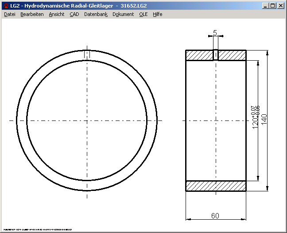Screen dimensions: 287x233
Task: Select the bore dimension 120 with tolerances
Action: pyautogui.click(x=255, y=117)
